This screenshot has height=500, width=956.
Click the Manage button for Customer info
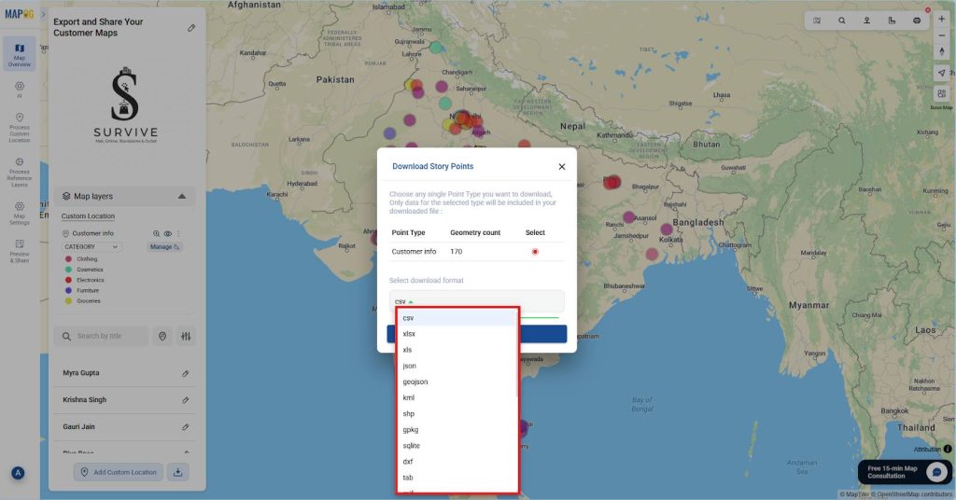pyautogui.click(x=164, y=247)
